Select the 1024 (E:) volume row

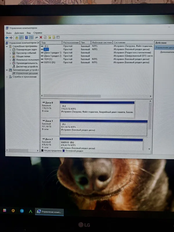pyautogui.click(x=97, y=59)
